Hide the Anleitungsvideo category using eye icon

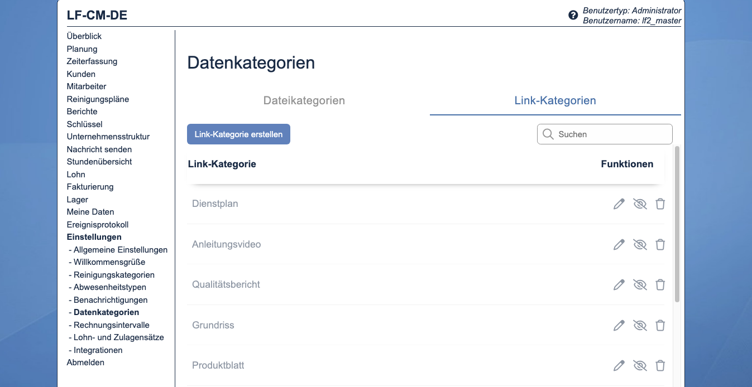coord(640,244)
